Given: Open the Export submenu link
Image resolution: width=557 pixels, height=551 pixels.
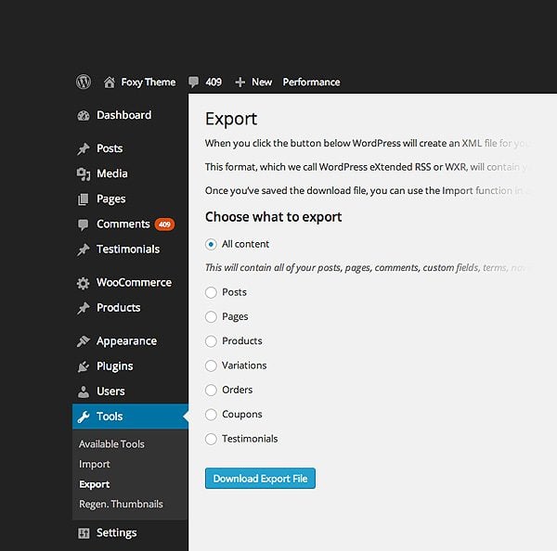Looking at the screenshot, I should (94, 484).
